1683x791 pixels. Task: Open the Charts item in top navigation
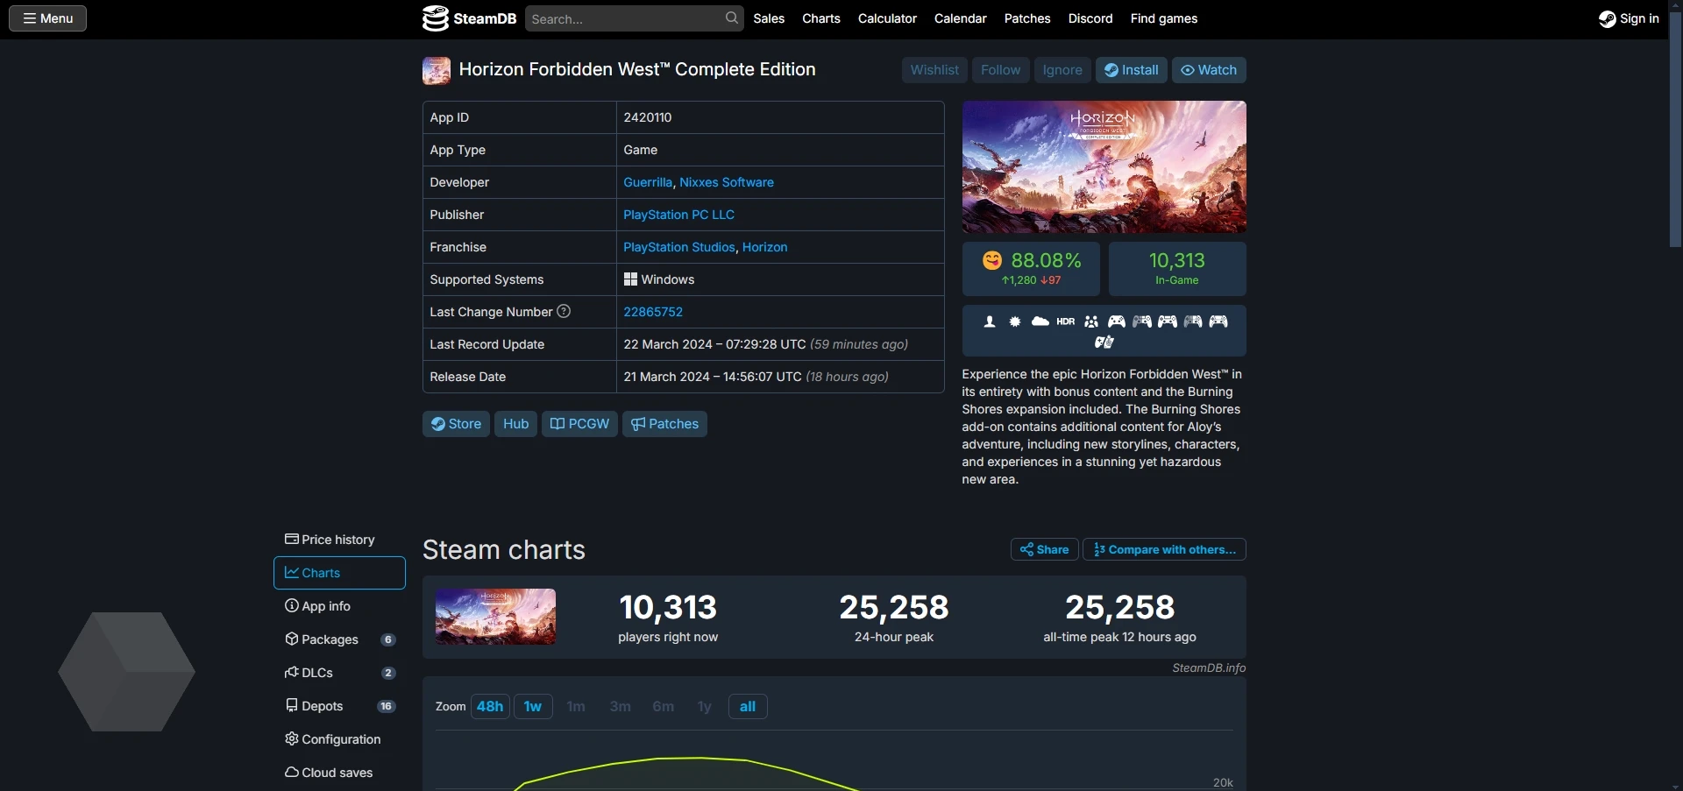pos(821,18)
